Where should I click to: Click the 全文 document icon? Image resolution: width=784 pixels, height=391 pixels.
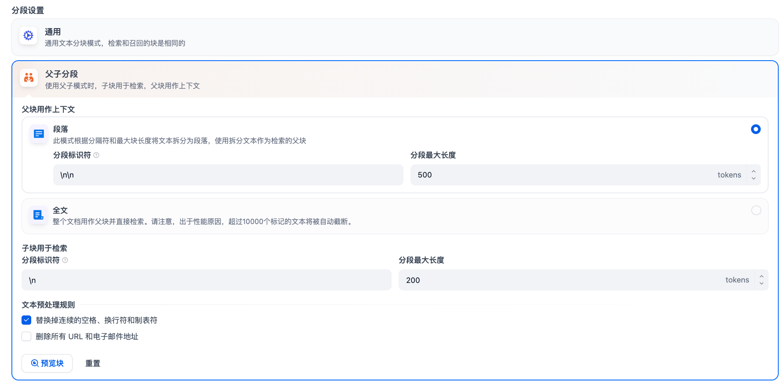point(39,215)
